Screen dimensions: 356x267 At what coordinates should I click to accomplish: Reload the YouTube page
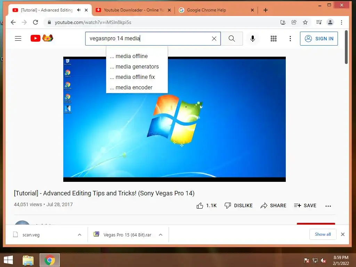(x=35, y=22)
